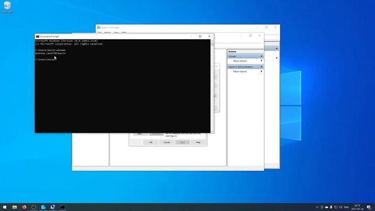Screen dimensions: 375x211
Task: Open Action menu in Hyper-V Manager
Action: [107, 32]
